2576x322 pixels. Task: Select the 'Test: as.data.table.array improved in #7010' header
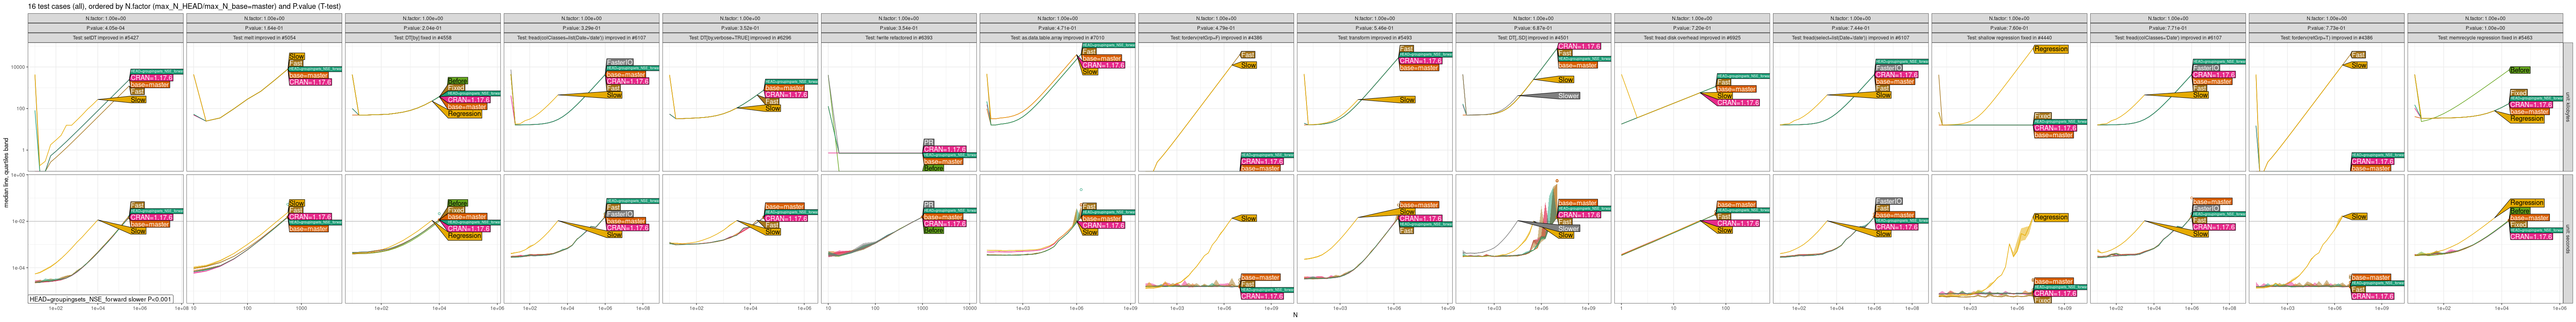(1057, 38)
